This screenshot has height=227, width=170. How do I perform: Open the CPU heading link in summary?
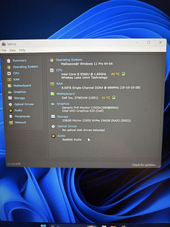(x=59, y=70)
